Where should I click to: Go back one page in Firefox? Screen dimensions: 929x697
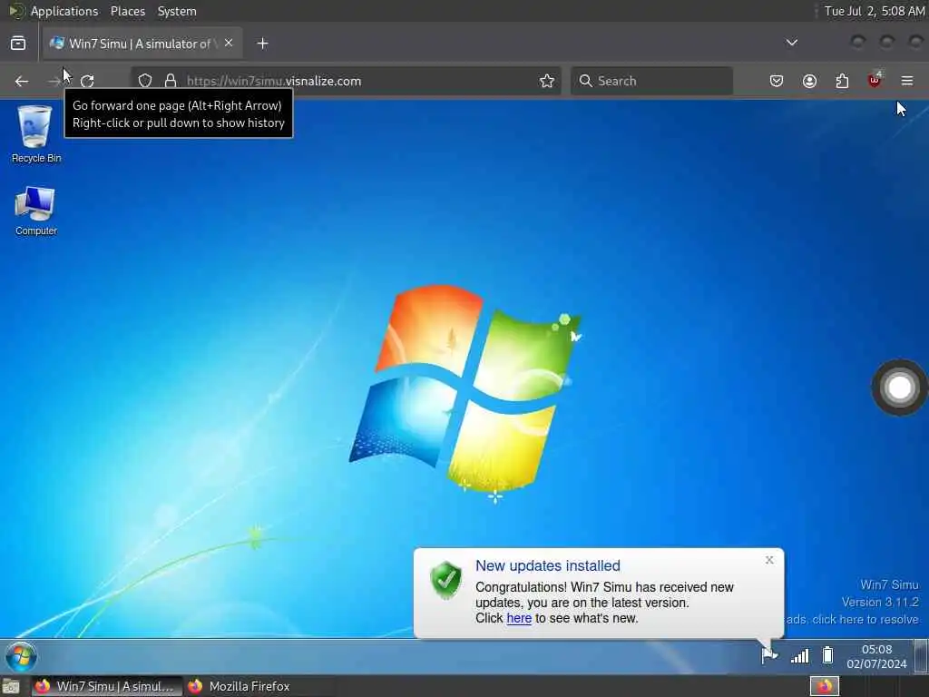(x=22, y=81)
